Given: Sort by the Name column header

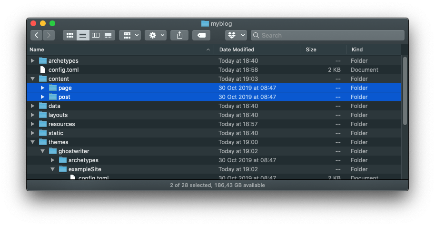Looking at the screenshot, I should tap(119, 49).
